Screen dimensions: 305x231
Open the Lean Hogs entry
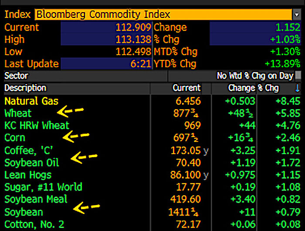click(x=152, y=175)
